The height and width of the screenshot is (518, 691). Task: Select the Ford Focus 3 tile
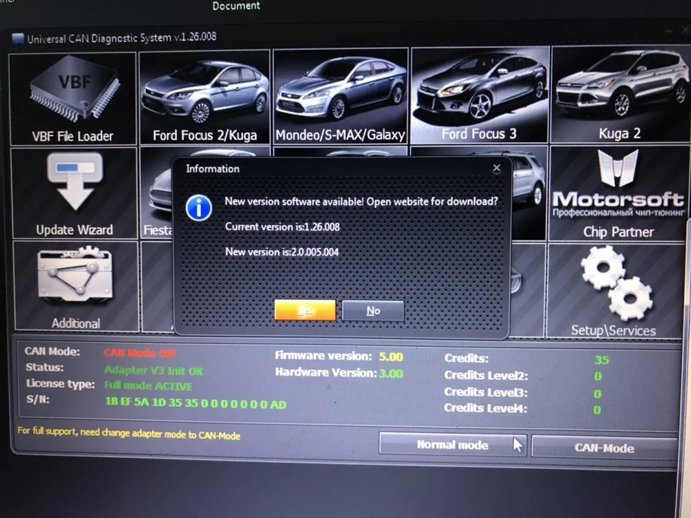[480, 95]
